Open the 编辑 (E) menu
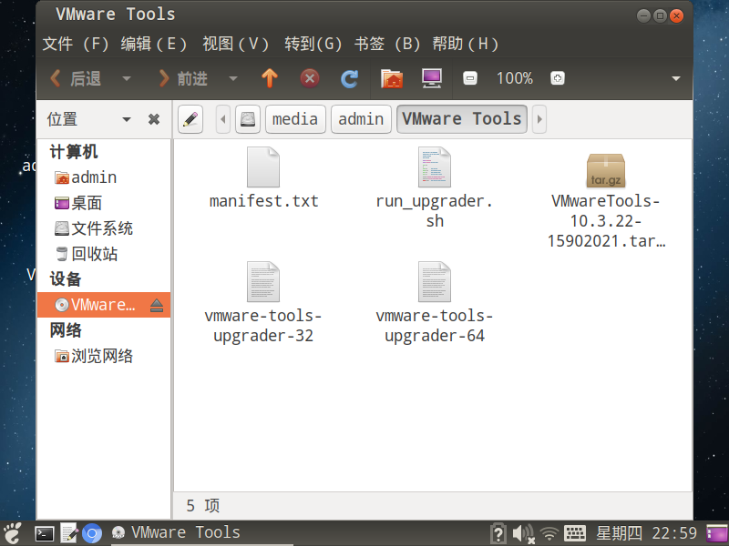 click(154, 44)
